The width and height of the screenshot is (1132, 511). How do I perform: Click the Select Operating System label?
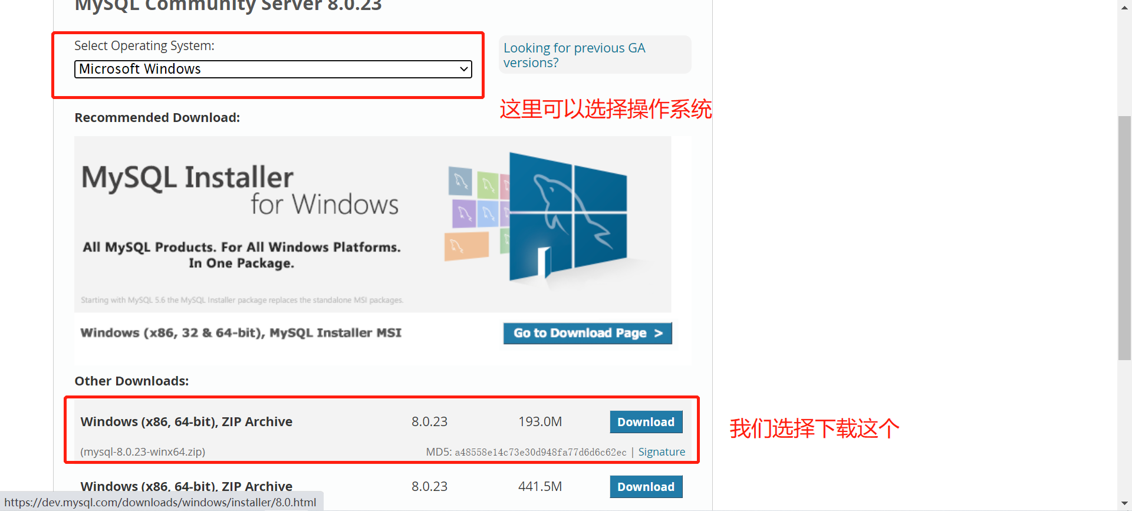(144, 45)
